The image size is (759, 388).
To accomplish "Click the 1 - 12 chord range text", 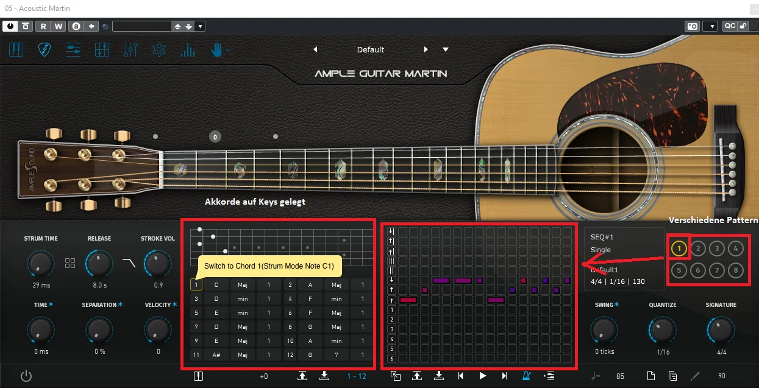I will [357, 376].
